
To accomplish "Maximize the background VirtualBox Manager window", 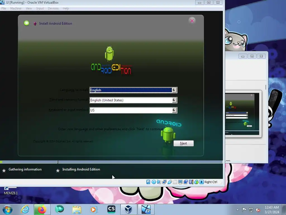I will tap(252, 56).
